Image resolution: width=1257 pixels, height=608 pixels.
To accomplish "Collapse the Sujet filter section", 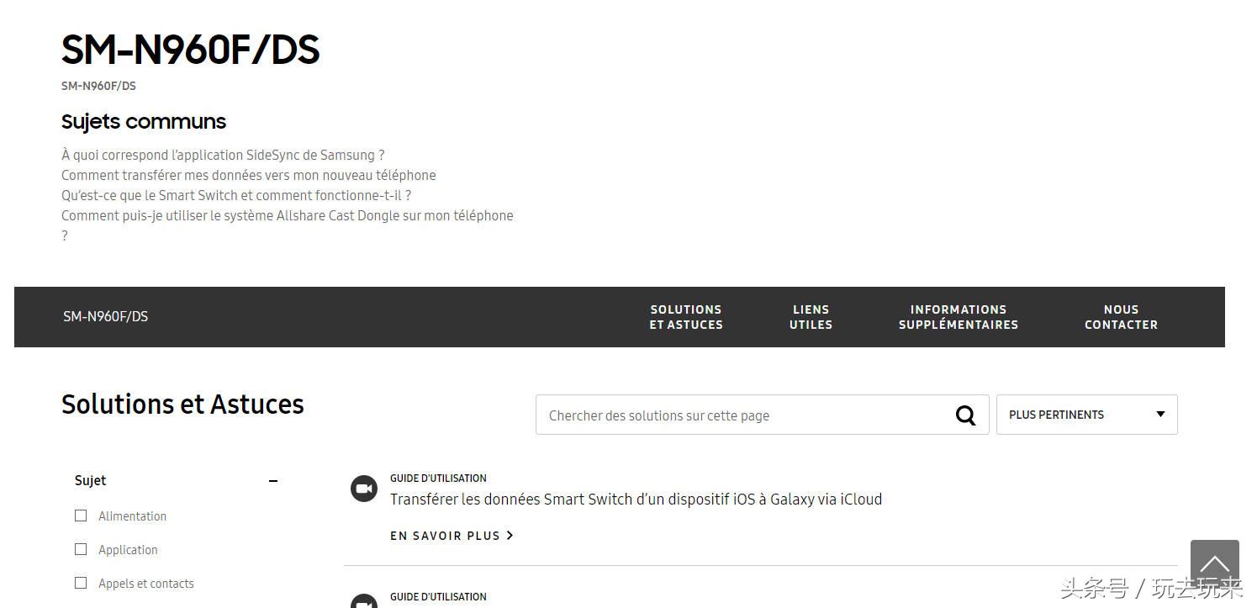I will 272,481.
